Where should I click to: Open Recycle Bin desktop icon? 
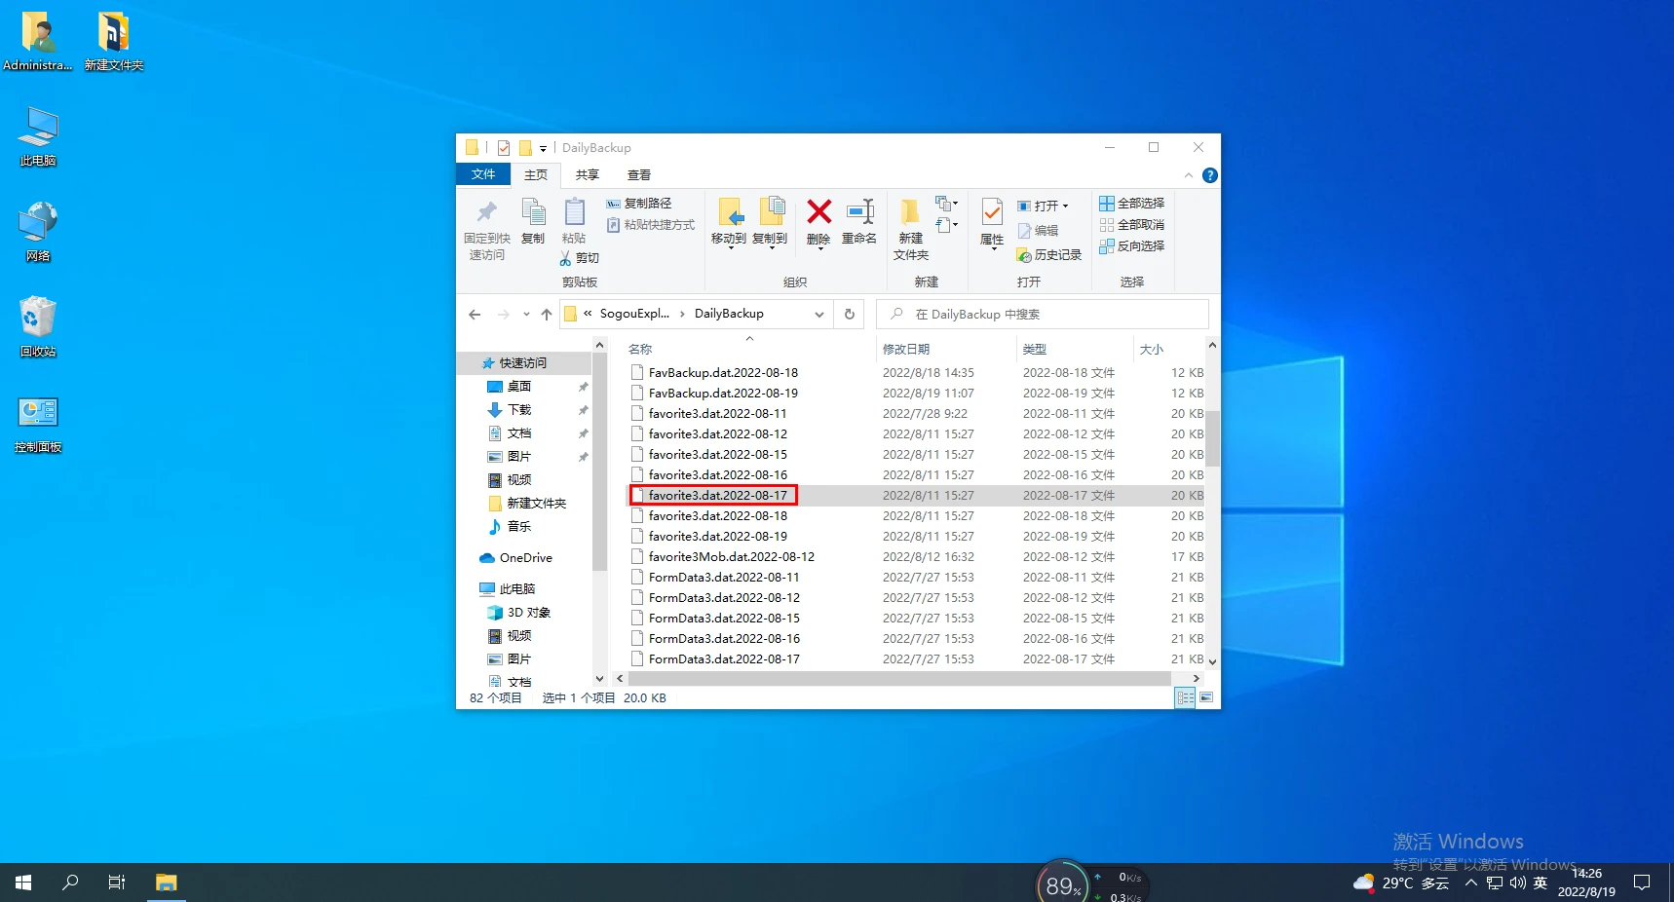[38, 327]
